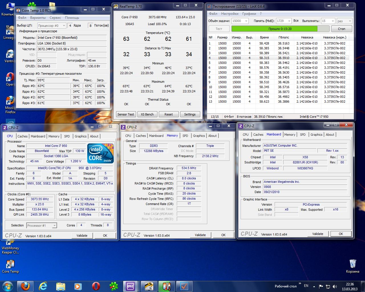Select the Opera desktop shortcut
365x292 pixels.
10,79
